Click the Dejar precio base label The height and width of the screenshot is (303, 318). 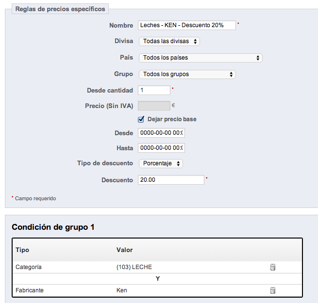[172, 119]
